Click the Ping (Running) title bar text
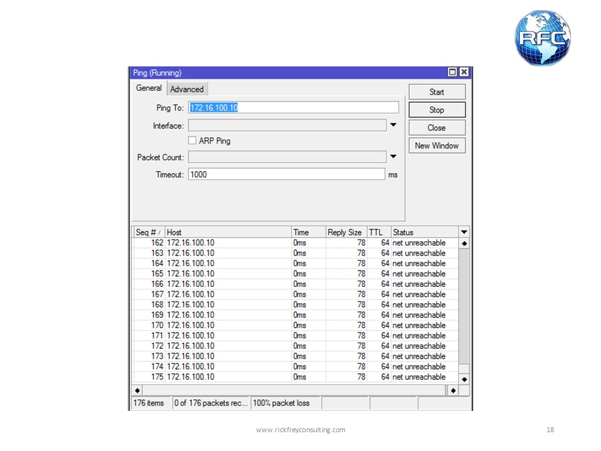Viewport: 601px width, 451px height. click(157, 73)
